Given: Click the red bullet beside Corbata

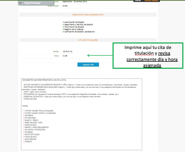Looking at the screenshot, I should pyautogui.click(x=24, y=142).
